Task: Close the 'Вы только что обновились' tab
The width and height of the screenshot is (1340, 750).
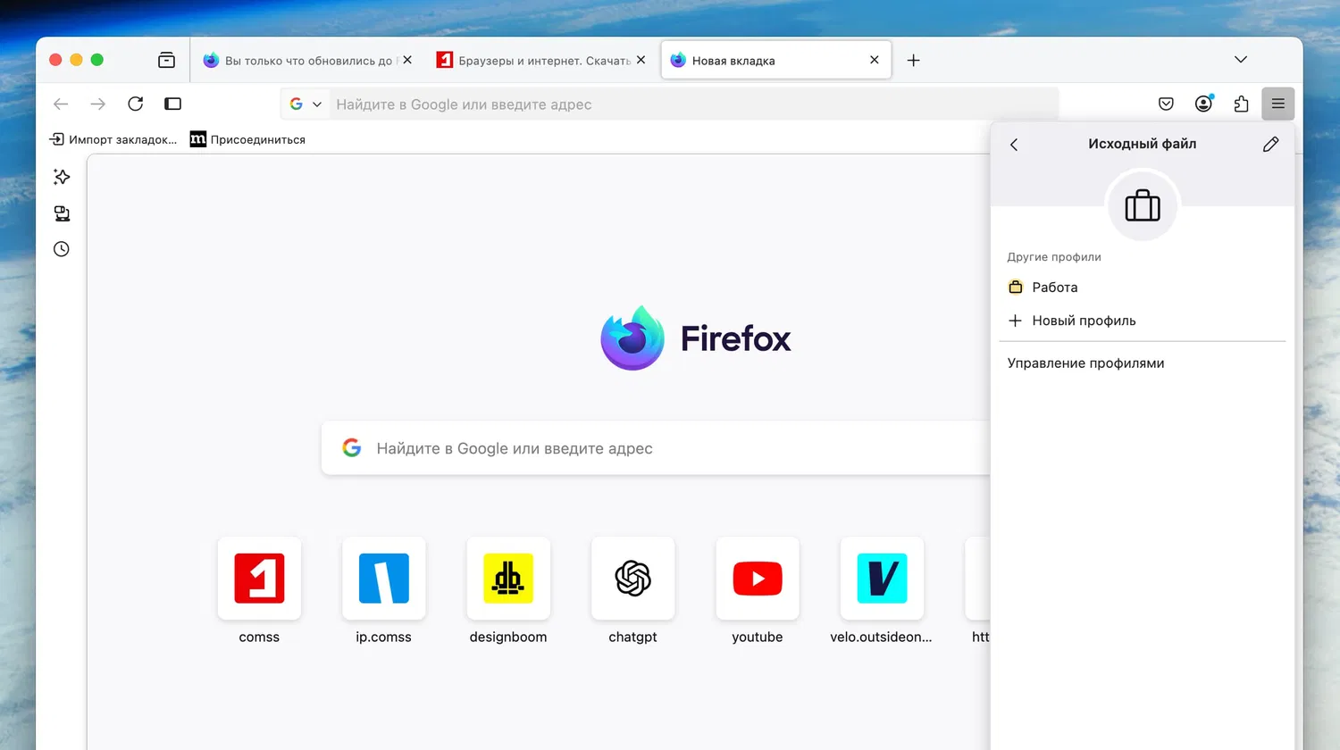Action: [x=407, y=60]
